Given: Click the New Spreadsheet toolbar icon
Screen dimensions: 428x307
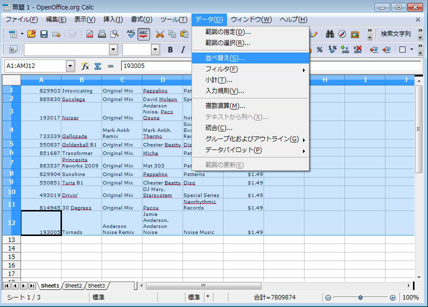Looking at the screenshot, I should point(13,34).
